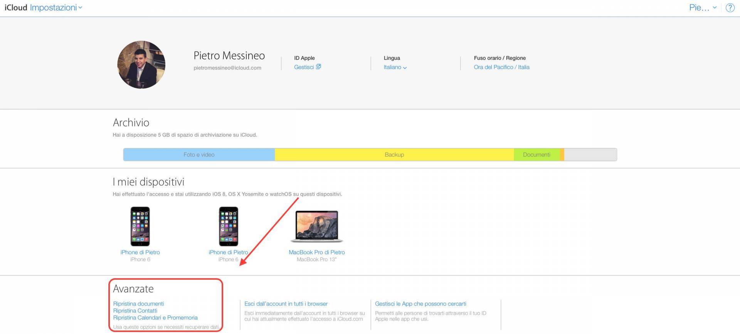Click the free gray storage segment
Viewport: 740px width, 334px height.
point(590,154)
